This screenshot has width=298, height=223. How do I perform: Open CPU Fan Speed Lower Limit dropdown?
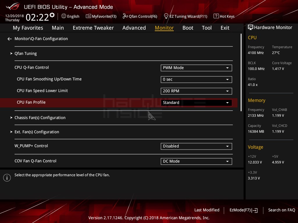(x=196, y=91)
